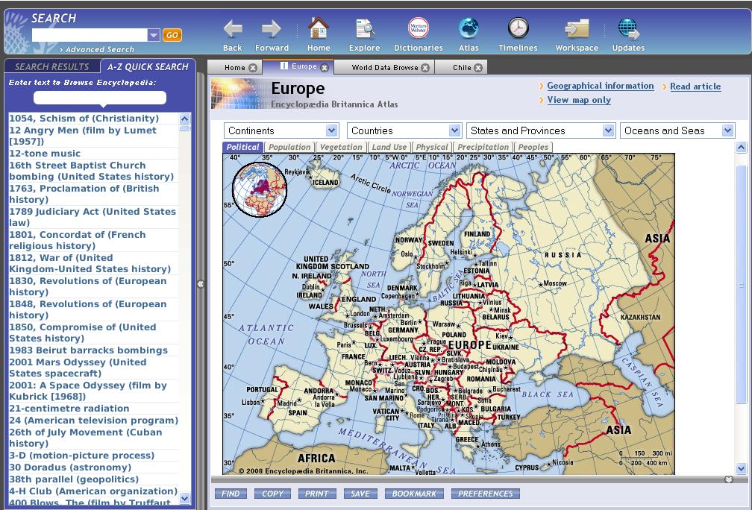Screen dimensions: 752x510
Task: Open the Updates globe icon
Action: [x=628, y=29]
